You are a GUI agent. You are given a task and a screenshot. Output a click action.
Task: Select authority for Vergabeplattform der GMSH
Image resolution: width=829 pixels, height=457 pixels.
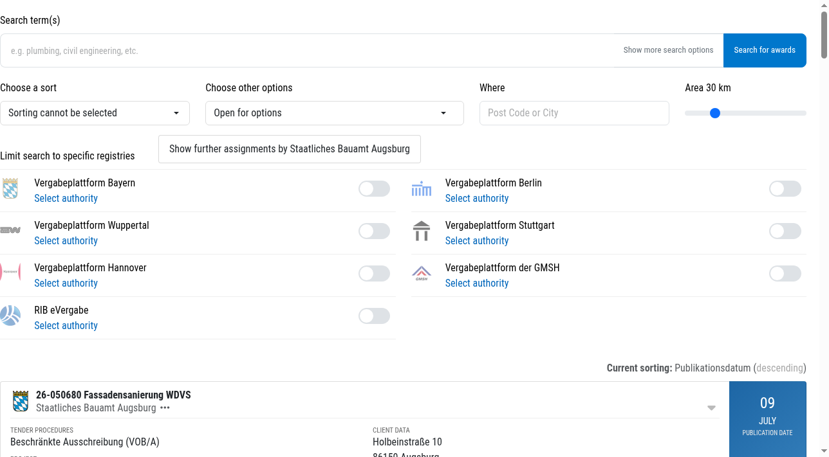477,283
